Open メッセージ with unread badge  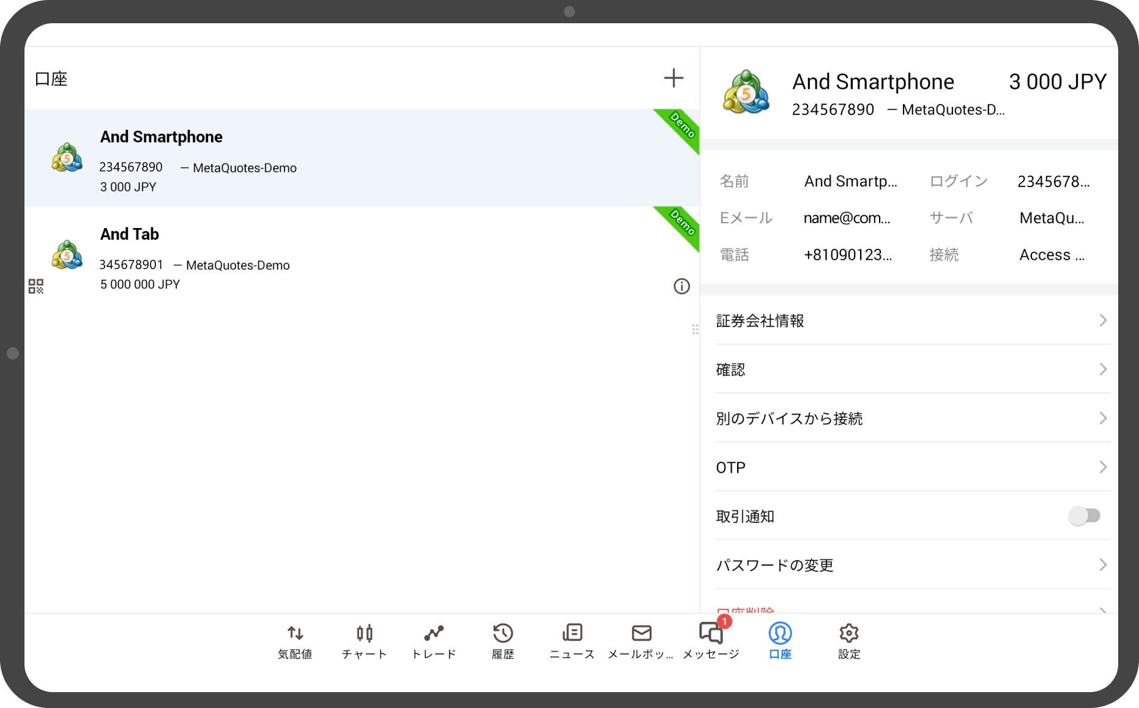point(711,641)
